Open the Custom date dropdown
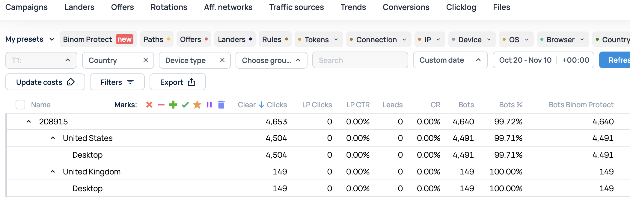This screenshot has width=630, height=211. [x=450, y=60]
